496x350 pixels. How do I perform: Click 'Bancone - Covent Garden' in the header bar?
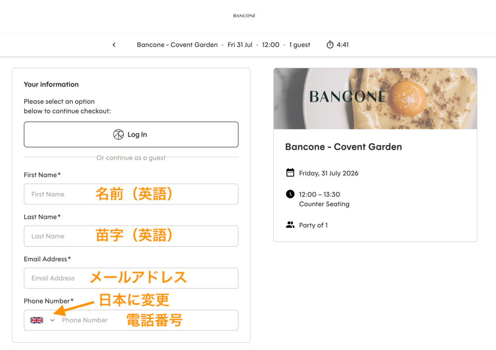pos(177,45)
